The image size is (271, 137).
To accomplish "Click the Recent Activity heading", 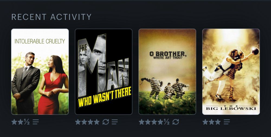I will (x=51, y=17).
